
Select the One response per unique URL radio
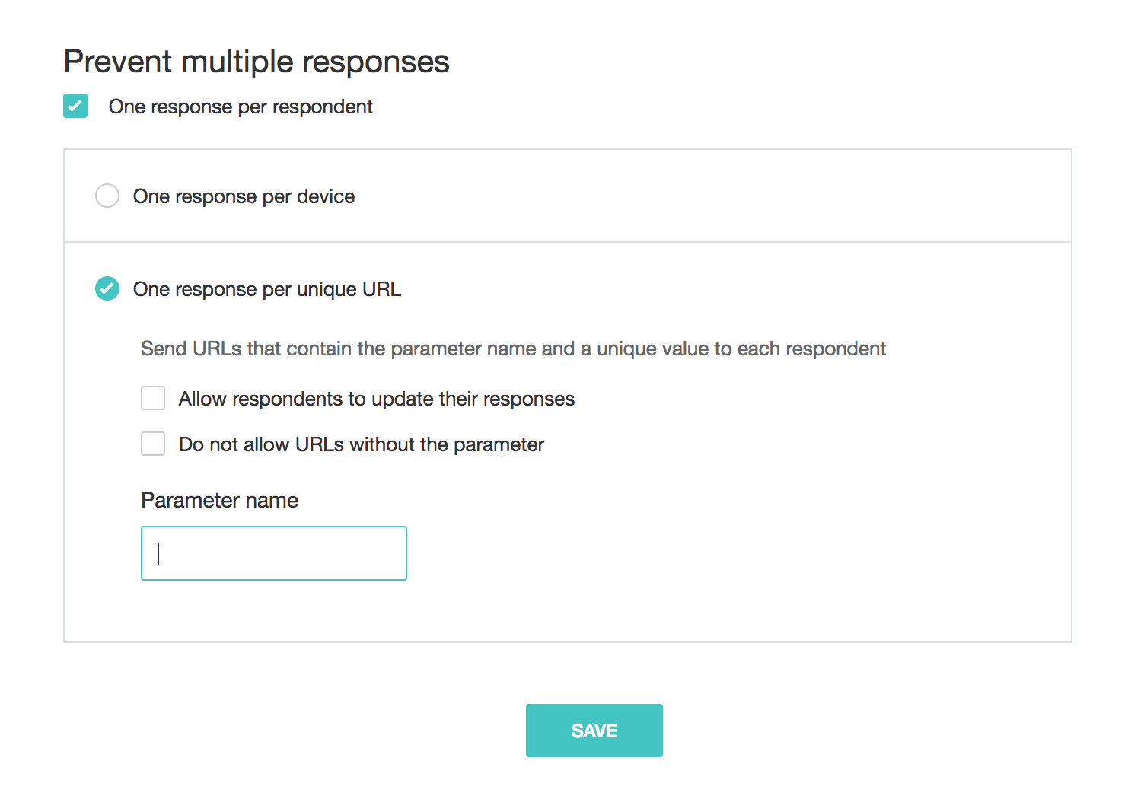coord(107,288)
